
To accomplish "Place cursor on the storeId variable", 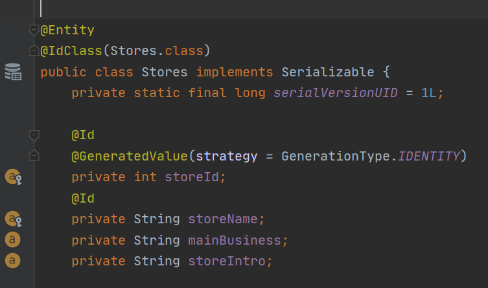I will coord(192,177).
